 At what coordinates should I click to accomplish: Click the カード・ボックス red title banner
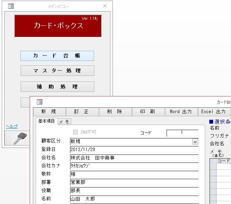point(58,26)
